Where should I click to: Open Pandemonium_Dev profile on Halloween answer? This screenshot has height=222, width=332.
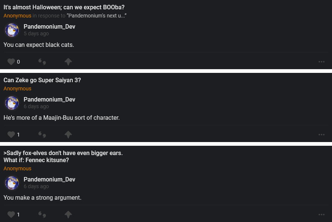point(49,27)
